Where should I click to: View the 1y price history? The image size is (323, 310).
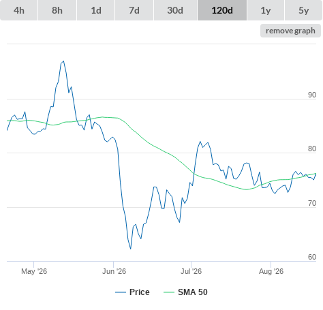pyautogui.click(x=266, y=10)
